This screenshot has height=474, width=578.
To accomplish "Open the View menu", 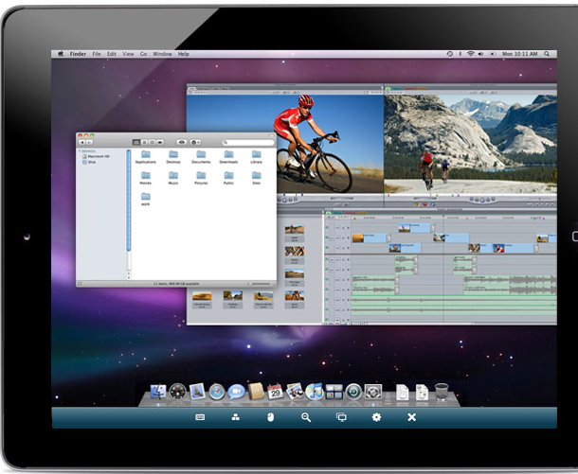I will [x=128, y=54].
